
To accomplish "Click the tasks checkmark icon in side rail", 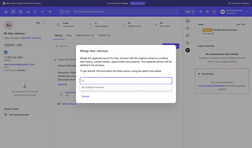I will click(x=187, y=28).
